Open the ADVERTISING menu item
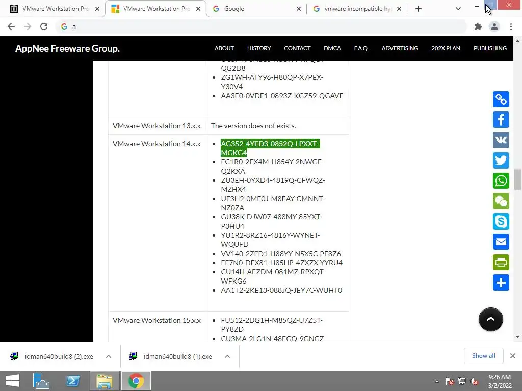The image size is (522, 391). tap(400, 48)
